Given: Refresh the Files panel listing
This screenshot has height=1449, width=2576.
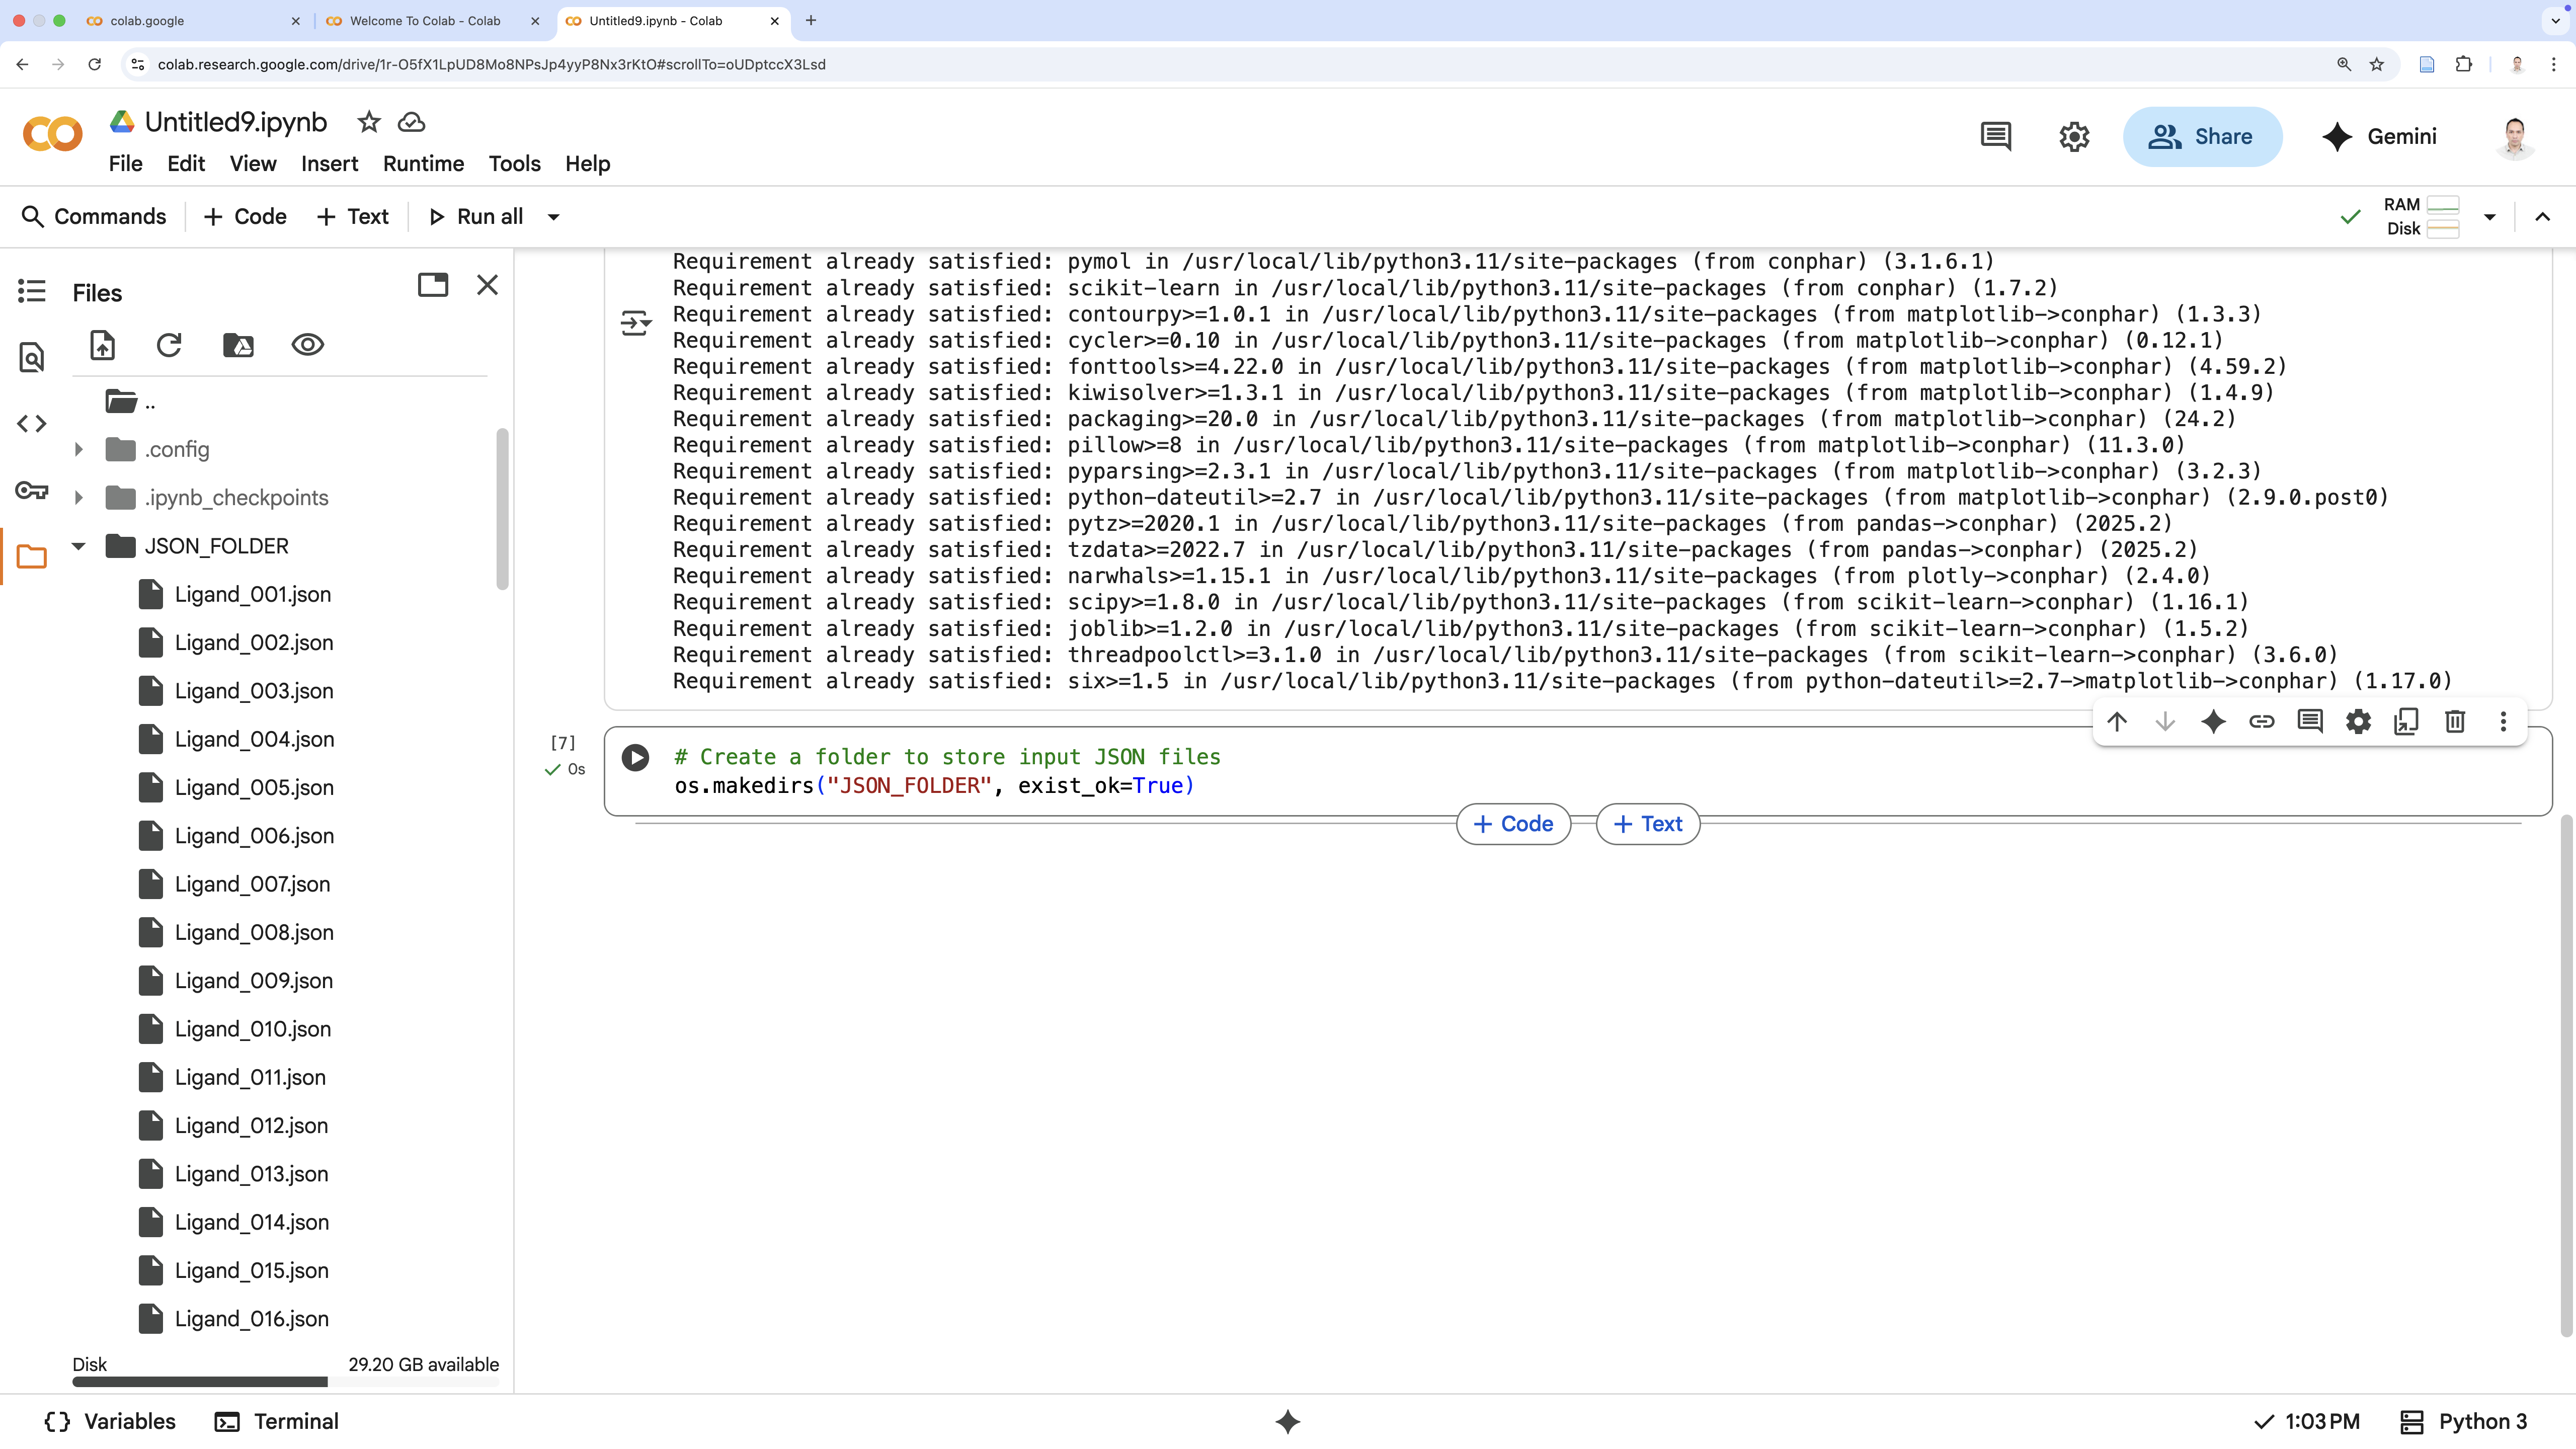Looking at the screenshot, I should (x=169, y=345).
